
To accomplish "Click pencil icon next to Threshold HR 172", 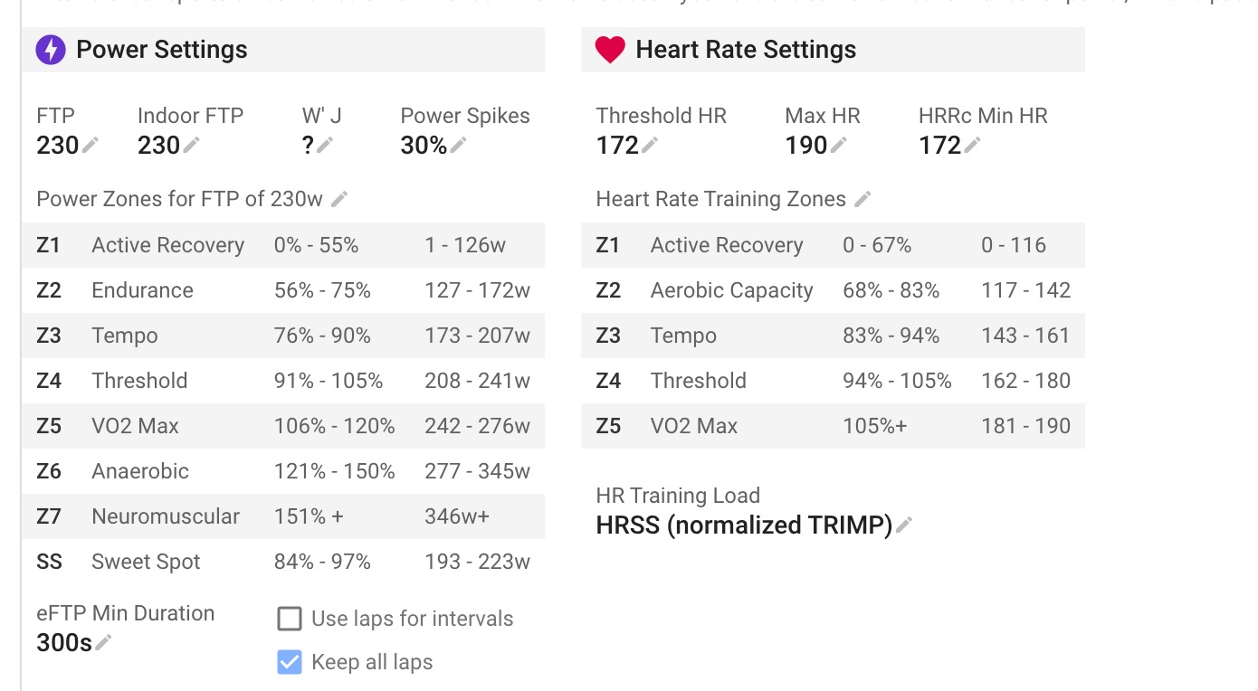I will pos(649,145).
